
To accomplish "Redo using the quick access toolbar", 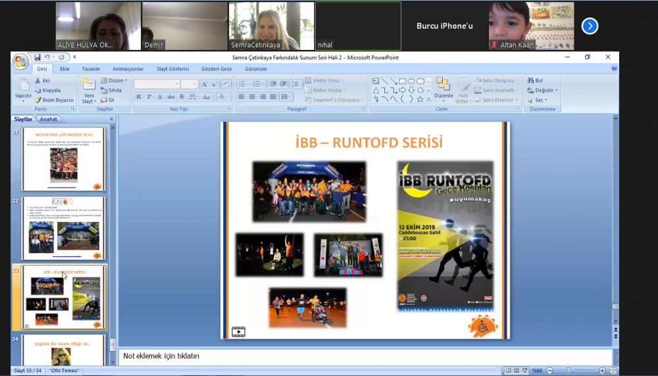I will (61, 57).
